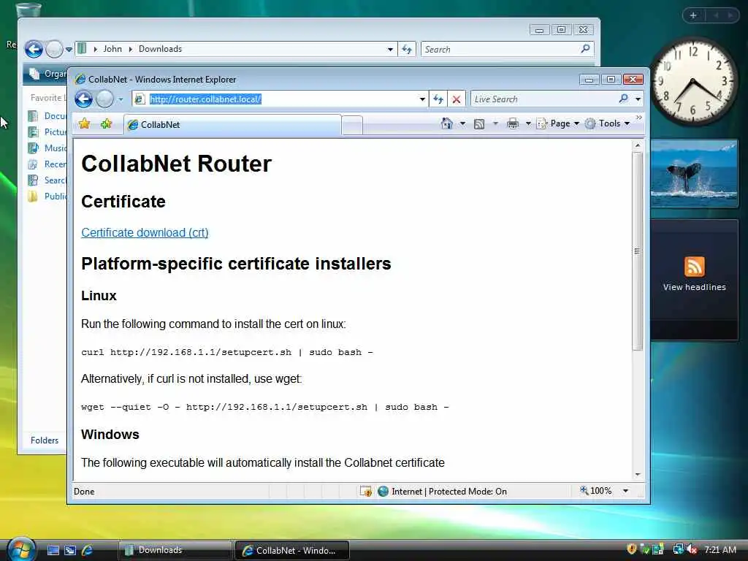The width and height of the screenshot is (748, 561).
Task: Click Show Desktop in Quick Launch
Action: (x=53, y=551)
